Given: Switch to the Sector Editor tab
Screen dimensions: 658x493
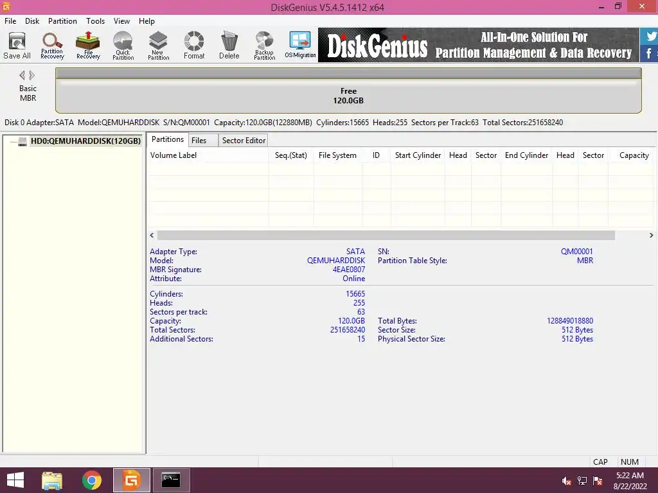Looking at the screenshot, I should 244,141.
